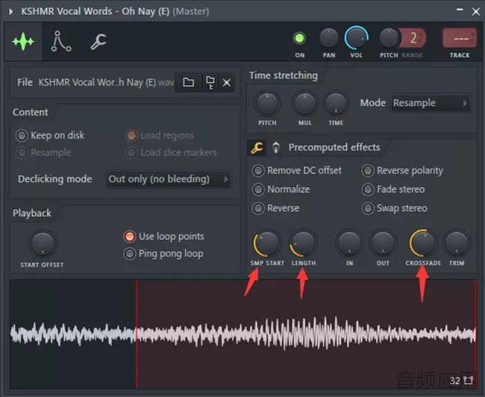Click the START OFFSET knob
The height and width of the screenshot is (397, 485).
(43, 243)
